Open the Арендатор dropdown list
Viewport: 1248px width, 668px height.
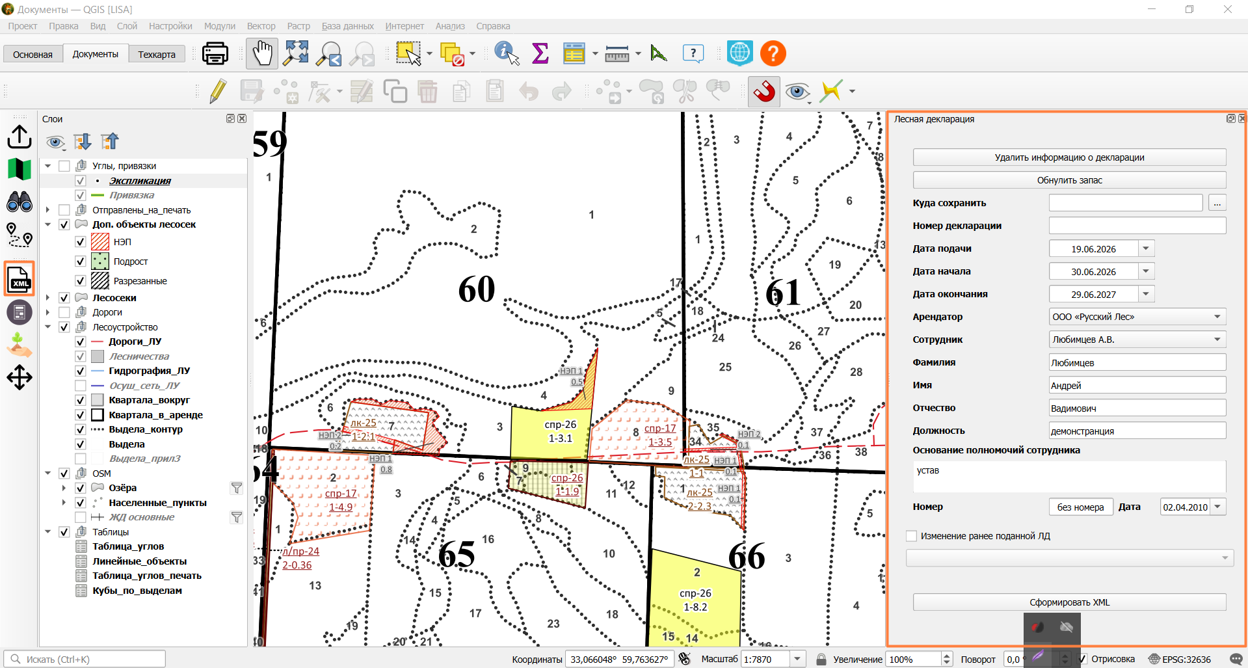click(x=1137, y=317)
